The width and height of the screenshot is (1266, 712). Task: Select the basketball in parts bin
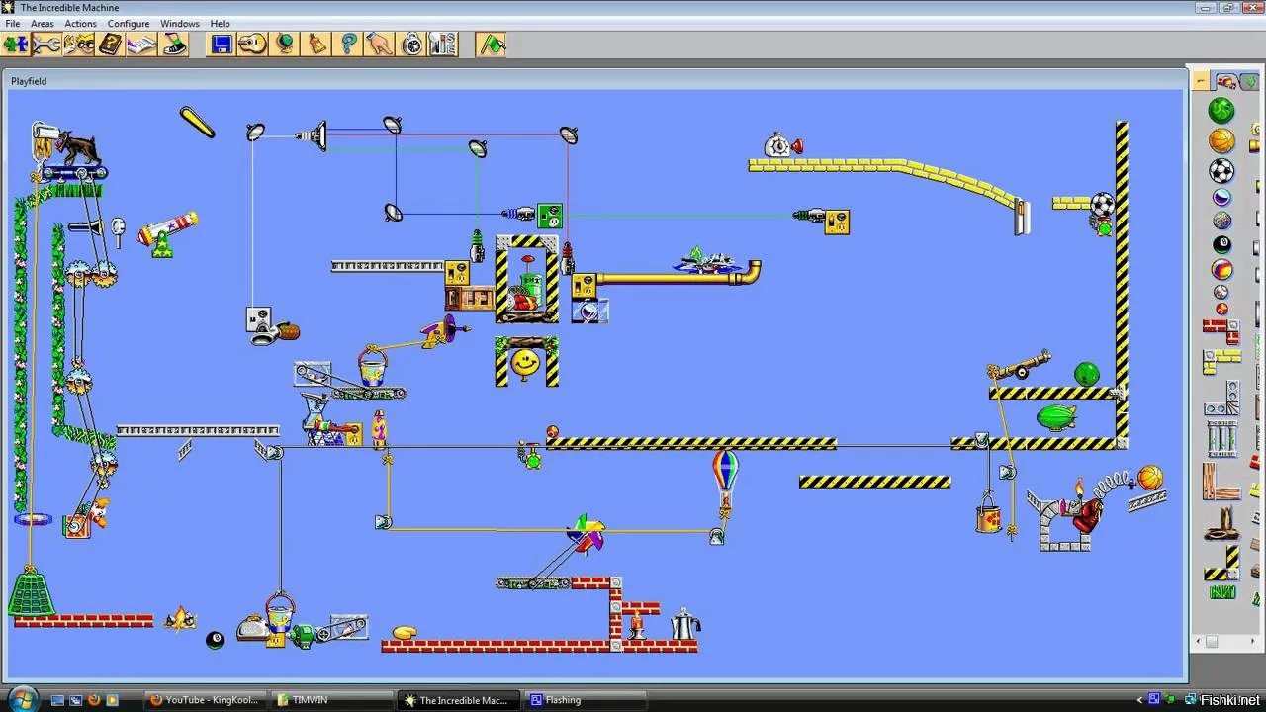[1221, 140]
